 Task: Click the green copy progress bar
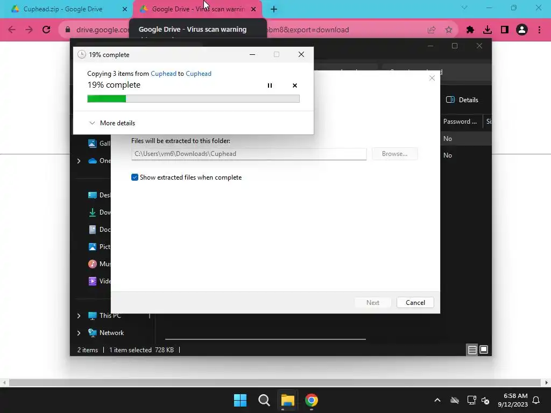pos(193,99)
